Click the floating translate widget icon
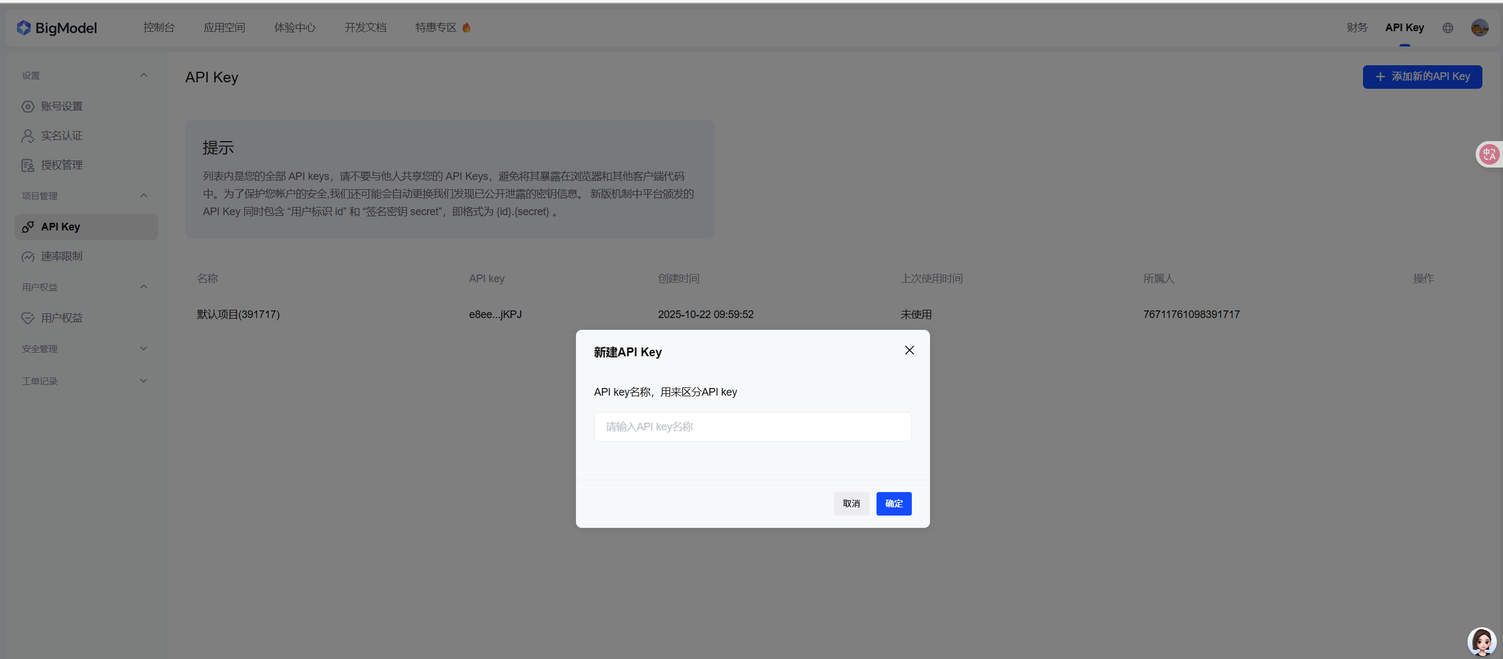This screenshot has width=1503, height=659. 1489,155
